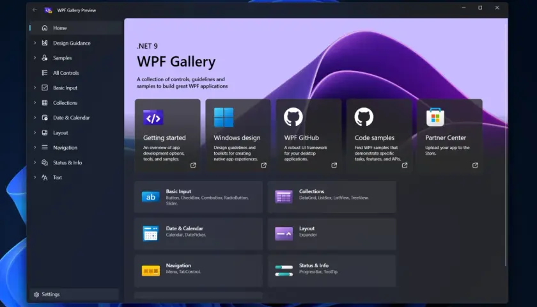Expand the Collections chevron in sidebar
537x307 pixels.
35,102
